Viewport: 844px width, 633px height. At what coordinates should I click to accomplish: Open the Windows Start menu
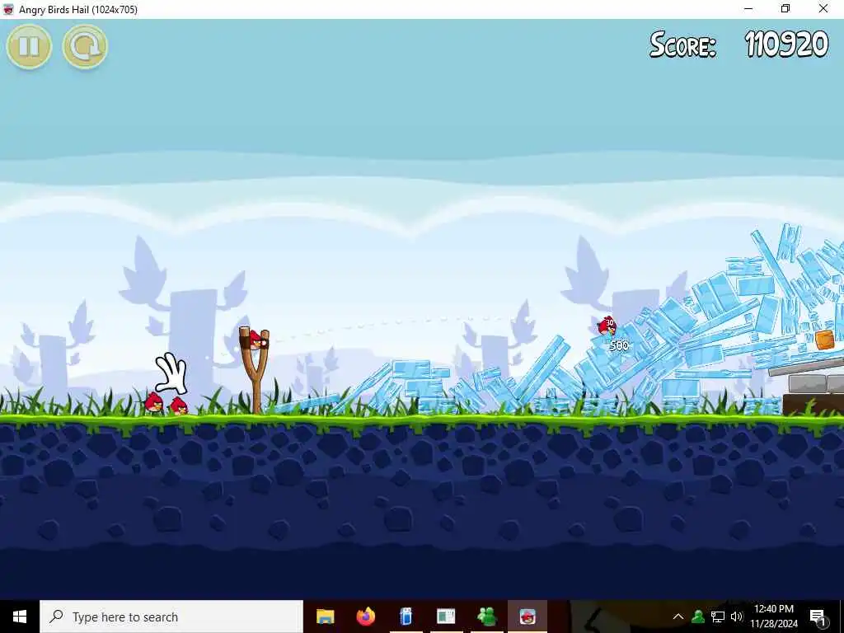pos(20,617)
